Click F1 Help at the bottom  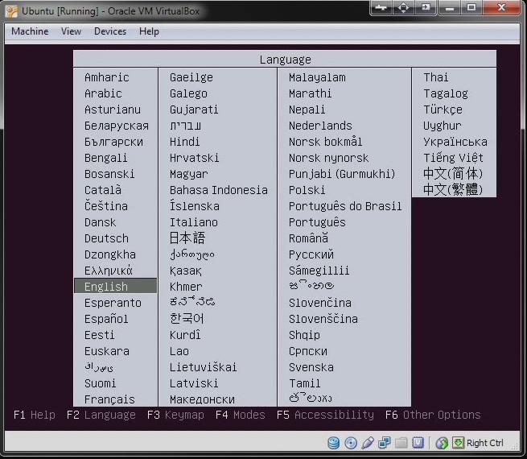[x=34, y=415]
